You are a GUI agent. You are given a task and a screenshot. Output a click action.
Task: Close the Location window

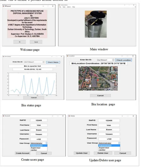133,56
